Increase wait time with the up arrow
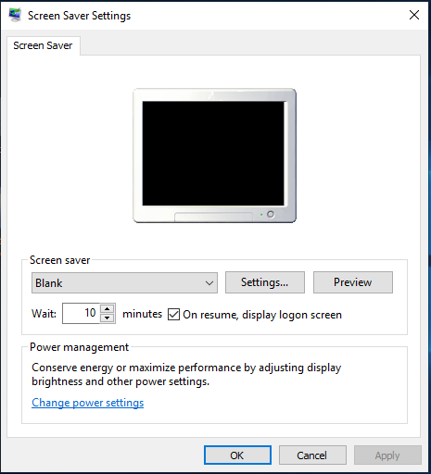Image resolution: width=431 pixels, height=474 pixels. (108, 308)
